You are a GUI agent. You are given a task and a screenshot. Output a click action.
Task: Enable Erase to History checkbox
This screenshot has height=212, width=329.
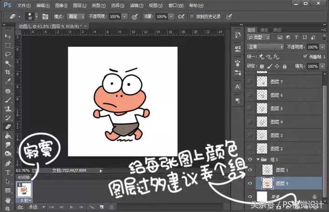192,16
